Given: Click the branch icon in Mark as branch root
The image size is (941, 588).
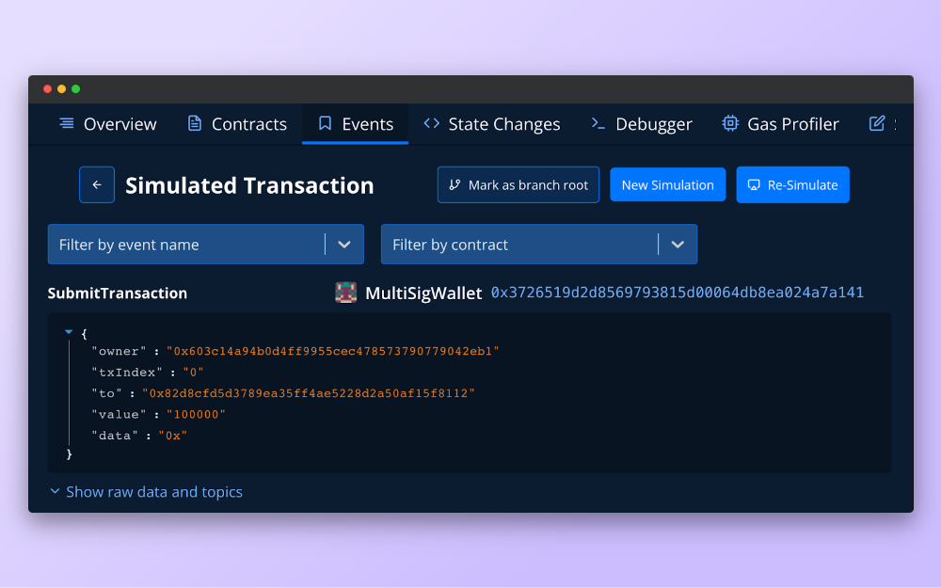Looking at the screenshot, I should coord(455,184).
